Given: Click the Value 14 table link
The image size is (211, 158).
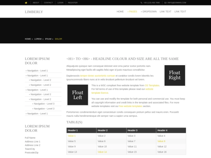Looking at the screenshot, I should point(102,152).
